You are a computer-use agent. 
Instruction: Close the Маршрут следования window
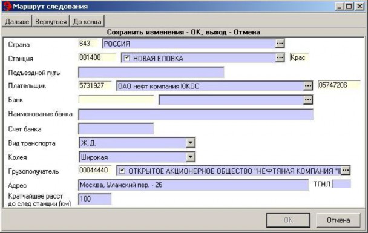pos(360,6)
